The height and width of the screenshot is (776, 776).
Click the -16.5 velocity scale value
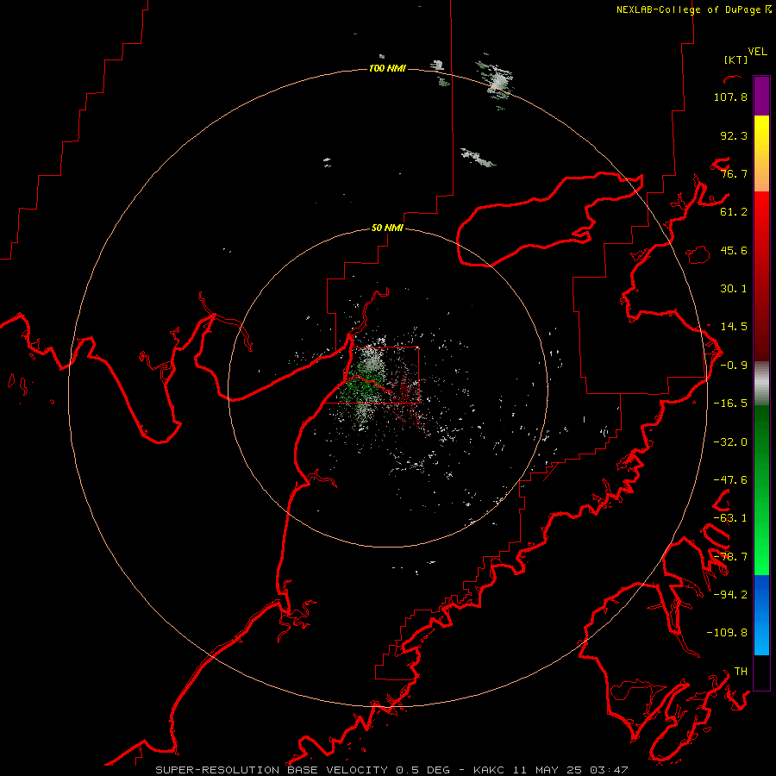tap(730, 404)
